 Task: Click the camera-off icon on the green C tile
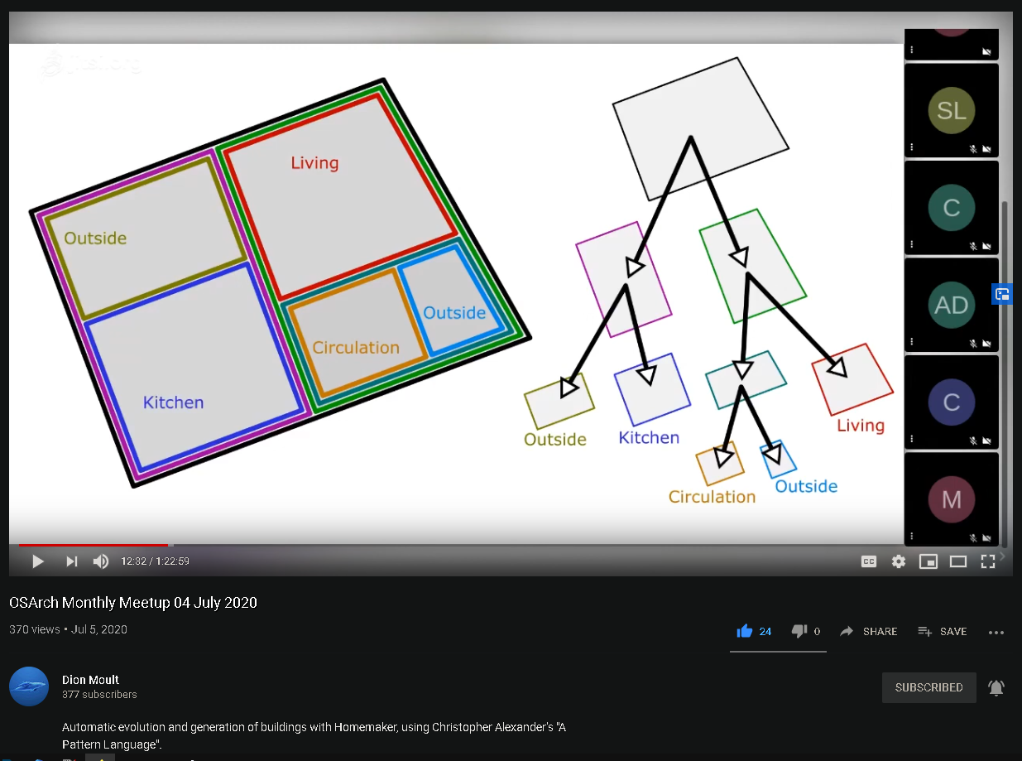pyautogui.click(x=986, y=246)
